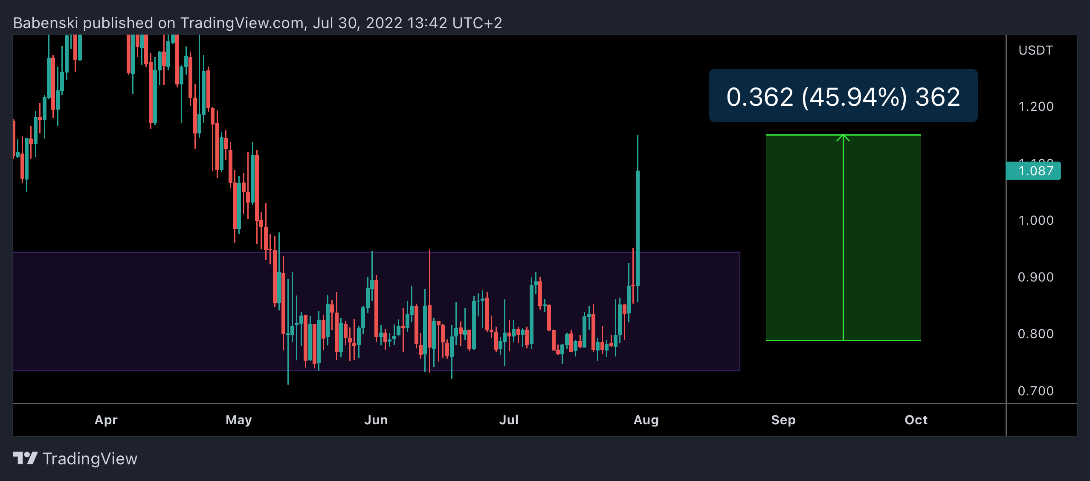
Task: Click the TradingView brand text
Action: 90,459
